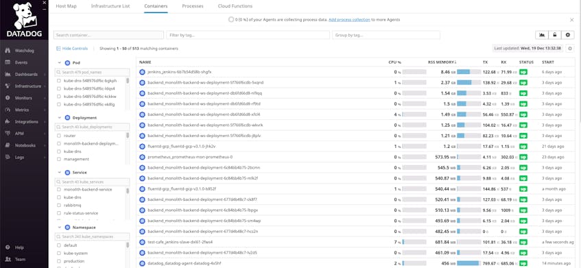Open Help icon in sidebar
581x268 pixels.
8,247
